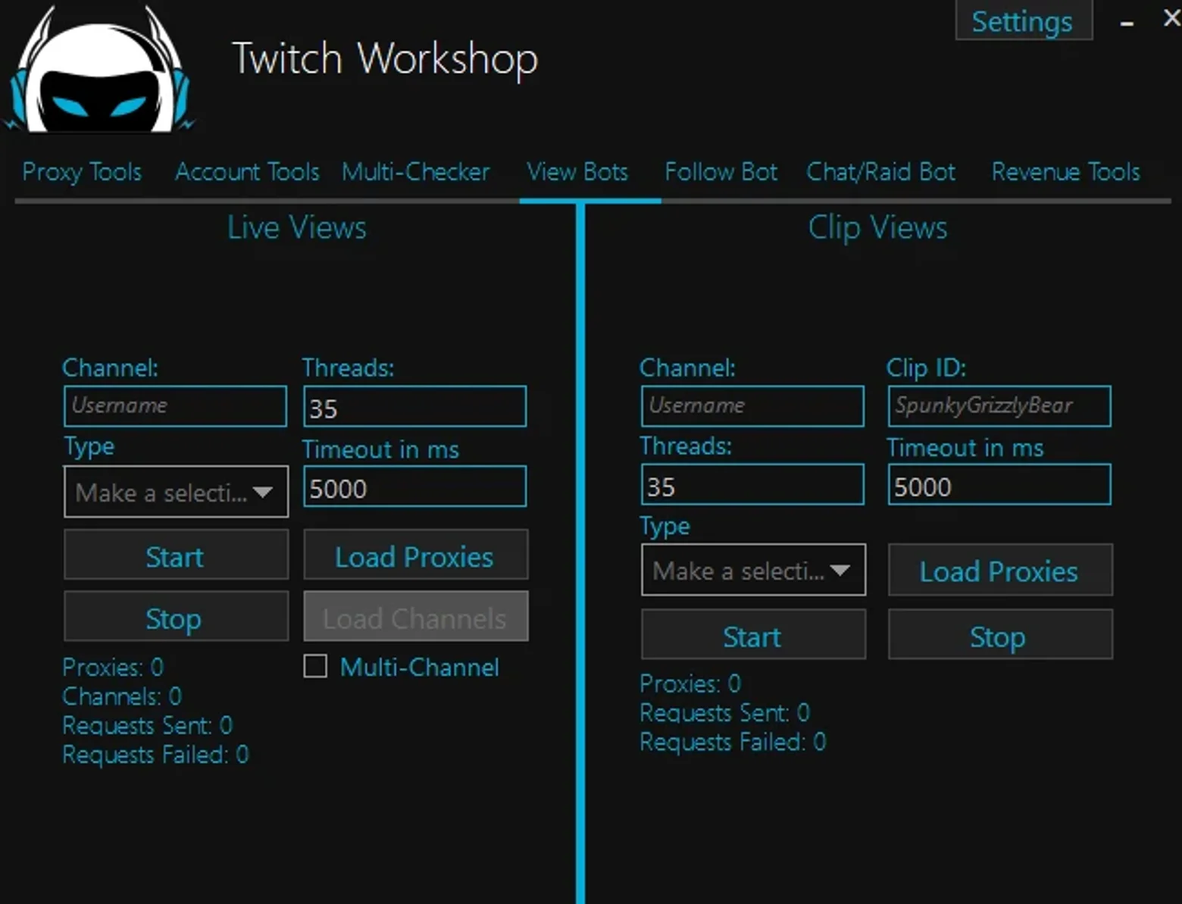Open the Revenue Tools tab
Screen dimensions: 1182x904
(1065, 172)
